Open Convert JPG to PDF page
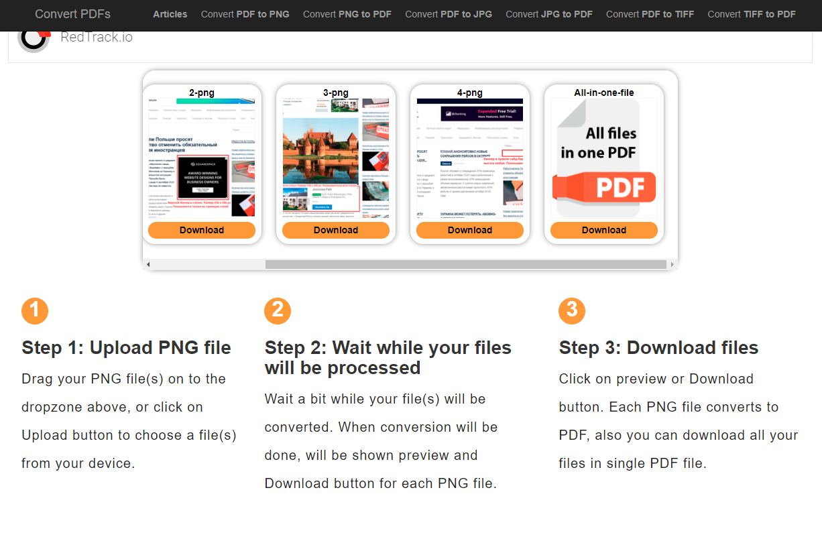 click(549, 14)
